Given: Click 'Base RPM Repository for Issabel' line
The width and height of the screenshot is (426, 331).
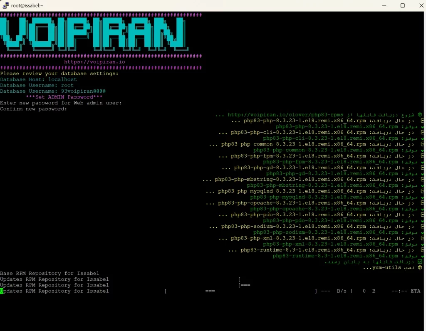Looking at the screenshot, I should 50,274.
